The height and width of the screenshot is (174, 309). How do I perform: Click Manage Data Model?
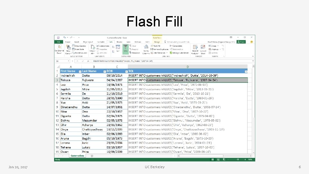[x=179, y=53]
